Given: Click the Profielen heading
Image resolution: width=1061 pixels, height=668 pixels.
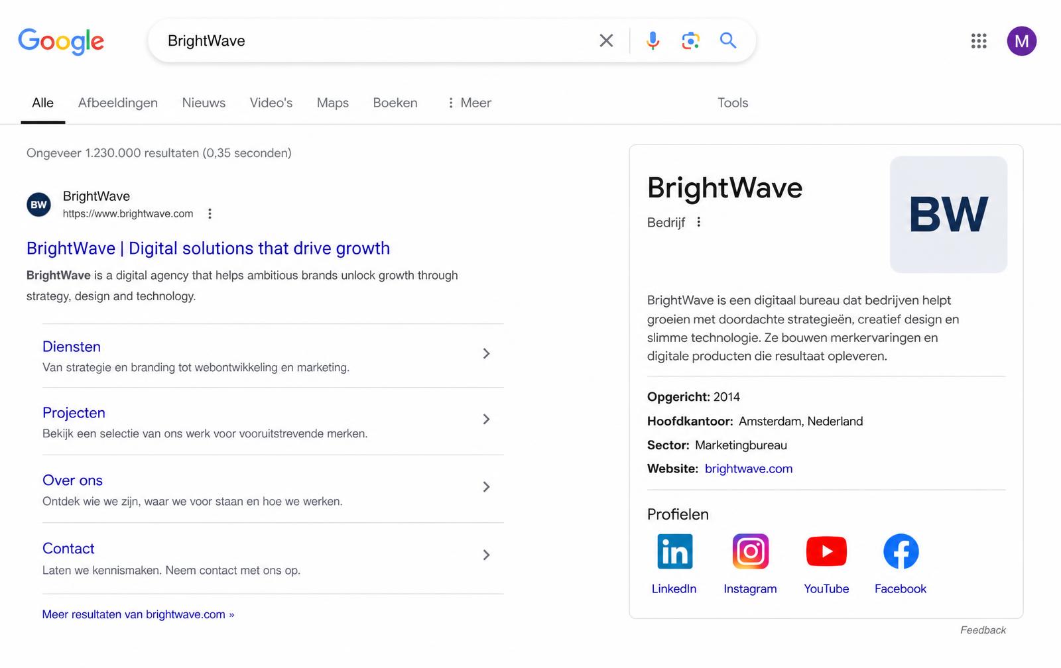Looking at the screenshot, I should (678, 514).
